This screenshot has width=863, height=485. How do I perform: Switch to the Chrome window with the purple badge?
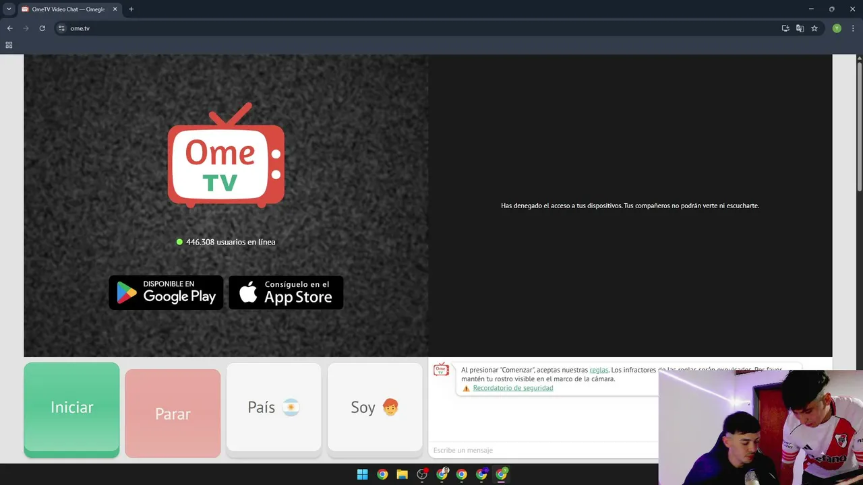point(481,474)
